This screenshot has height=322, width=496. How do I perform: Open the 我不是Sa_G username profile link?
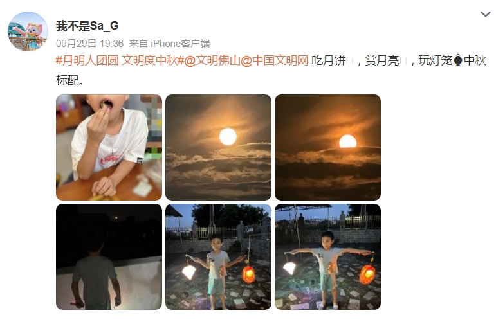87,26
